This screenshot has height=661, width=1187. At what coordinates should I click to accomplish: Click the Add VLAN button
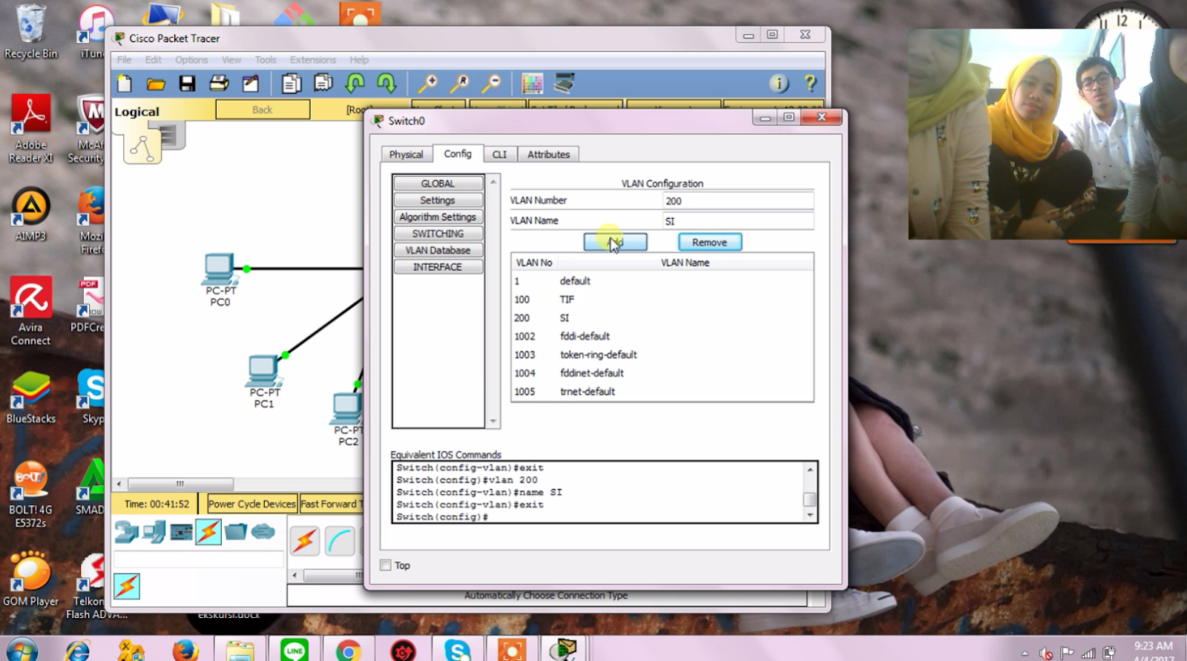pos(615,242)
